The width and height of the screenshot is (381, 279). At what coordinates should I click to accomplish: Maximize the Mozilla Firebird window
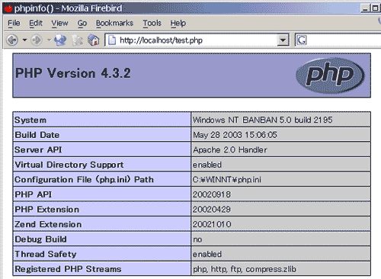coord(375,8)
